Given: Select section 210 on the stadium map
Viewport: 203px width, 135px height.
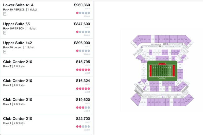Looking at the screenshot, I should pos(163,53).
